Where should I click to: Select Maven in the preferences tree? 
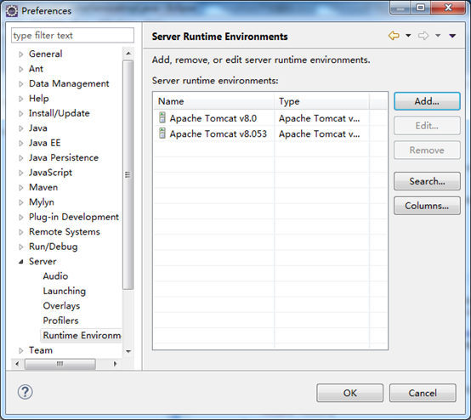[43, 187]
